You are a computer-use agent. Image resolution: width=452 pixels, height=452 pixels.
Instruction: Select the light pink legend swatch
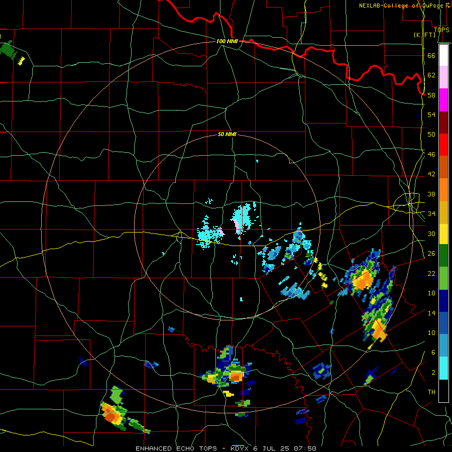(x=443, y=77)
